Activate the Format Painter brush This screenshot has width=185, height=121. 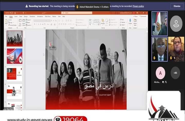[x=9, y=25]
